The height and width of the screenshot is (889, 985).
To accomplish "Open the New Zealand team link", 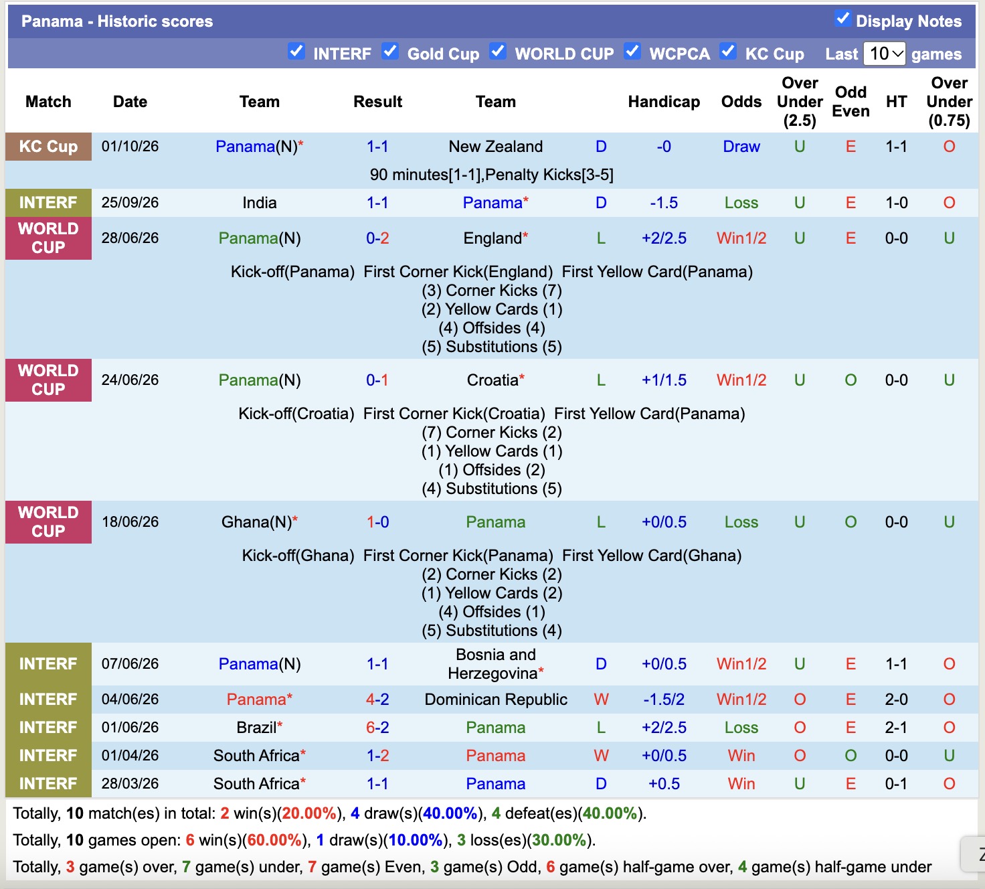I will [x=496, y=147].
